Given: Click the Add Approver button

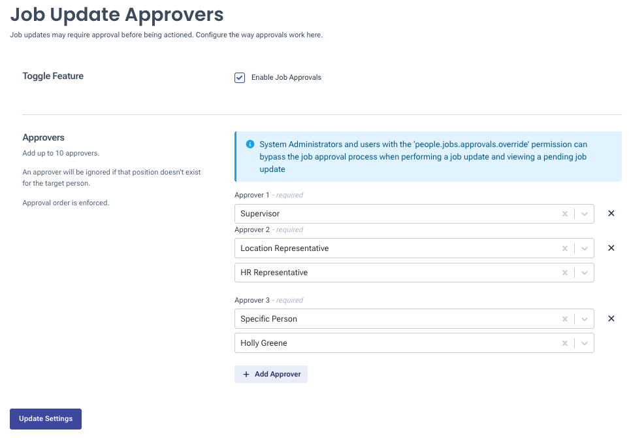Looking at the screenshot, I should (271, 374).
